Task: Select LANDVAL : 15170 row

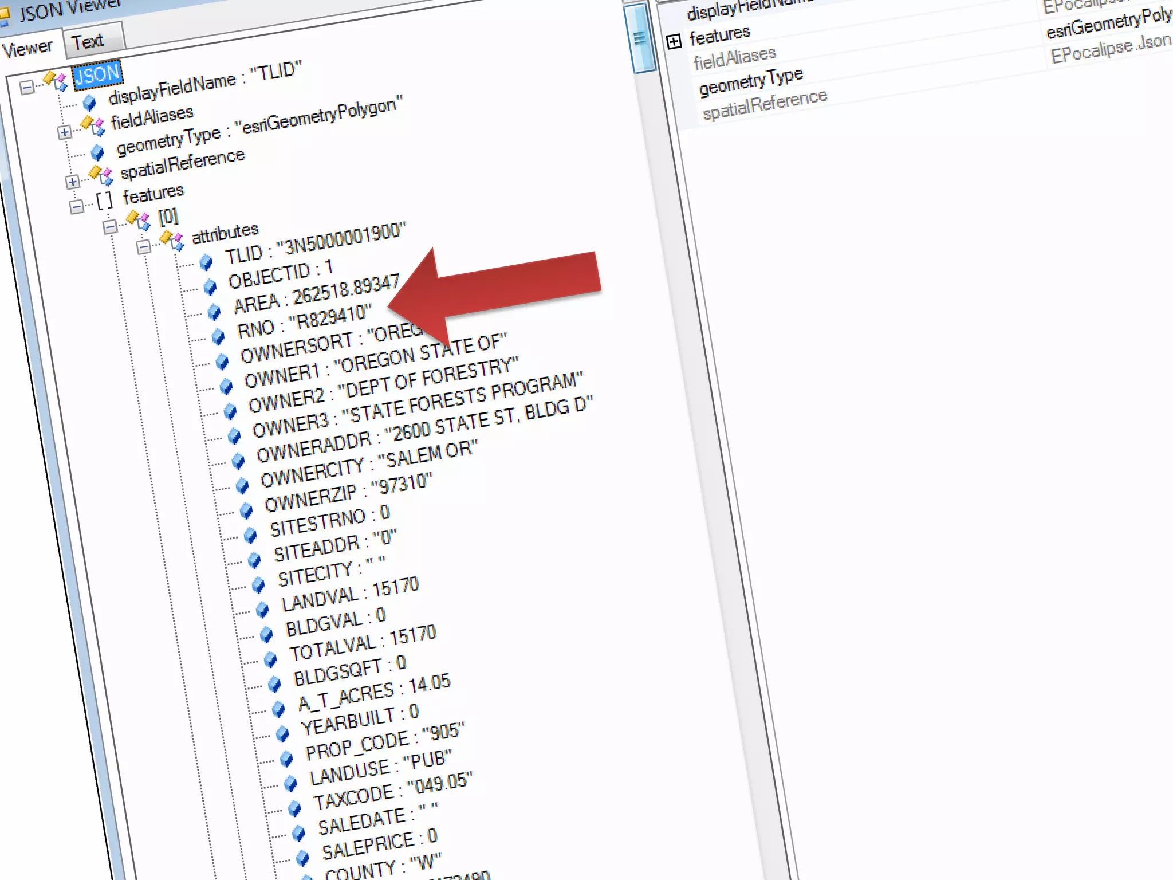Action: click(350, 594)
